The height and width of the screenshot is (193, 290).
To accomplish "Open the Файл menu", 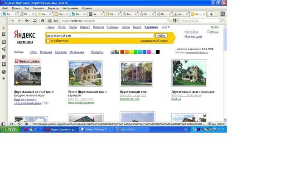I will pyautogui.click(x=5, y=8).
